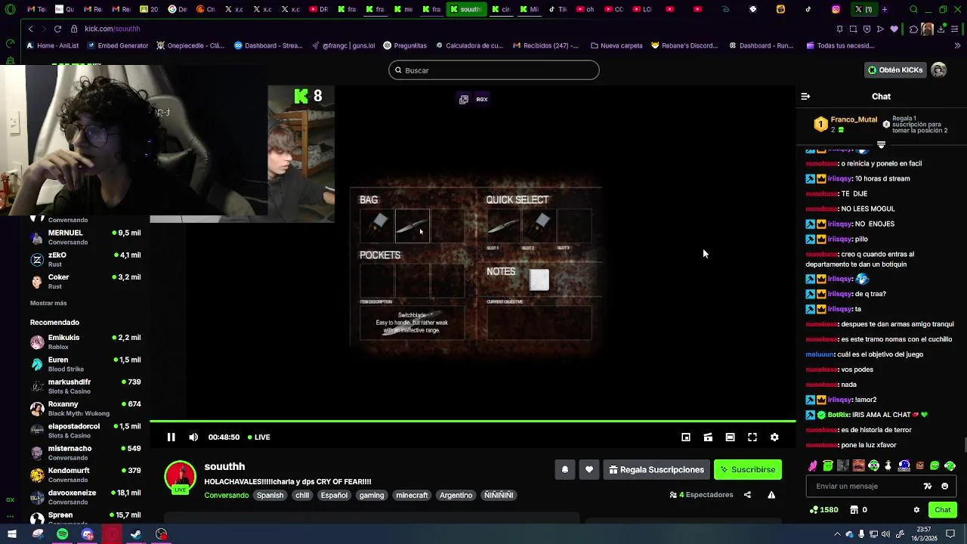The image size is (967, 544).
Task: Collapse the chat panel
Action: [x=805, y=96]
